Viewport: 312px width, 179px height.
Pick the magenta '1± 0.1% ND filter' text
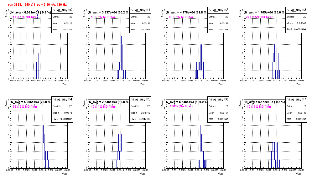tap(25, 17)
